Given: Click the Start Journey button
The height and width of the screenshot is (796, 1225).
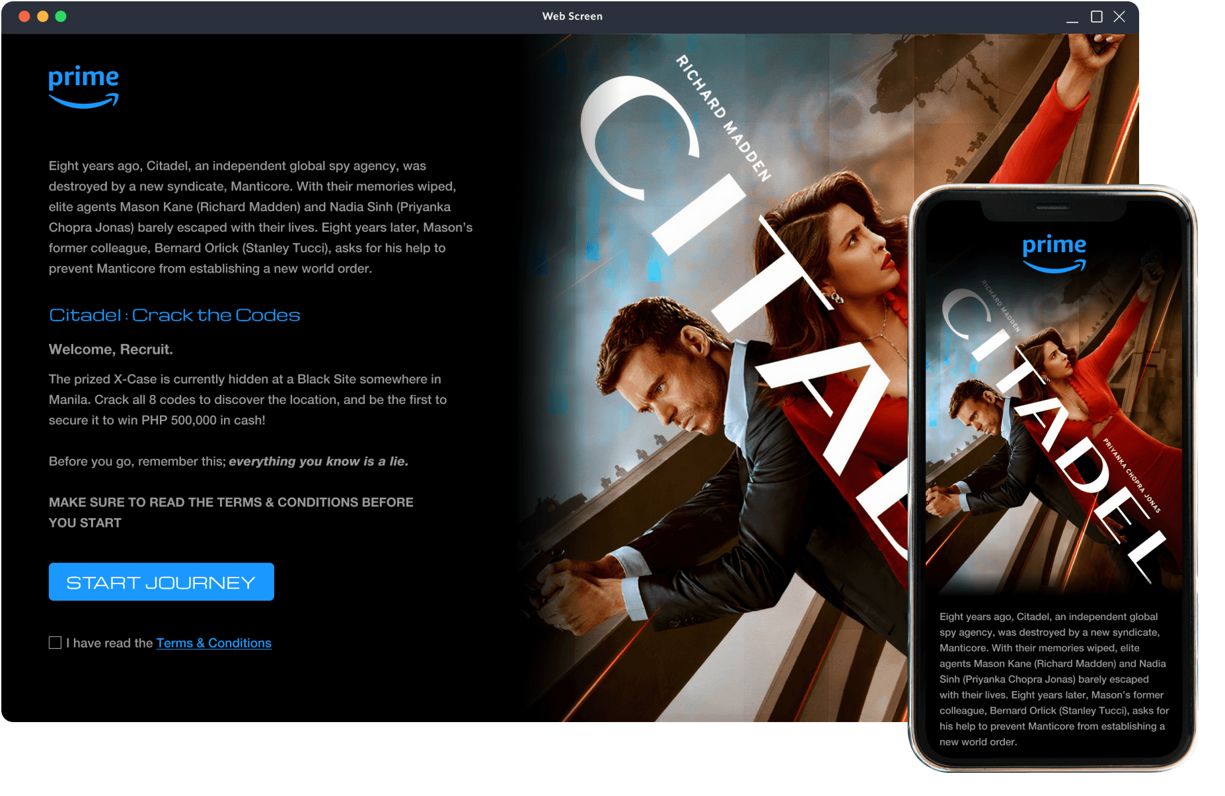Looking at the screenshot, I should [x=161, y=581].
